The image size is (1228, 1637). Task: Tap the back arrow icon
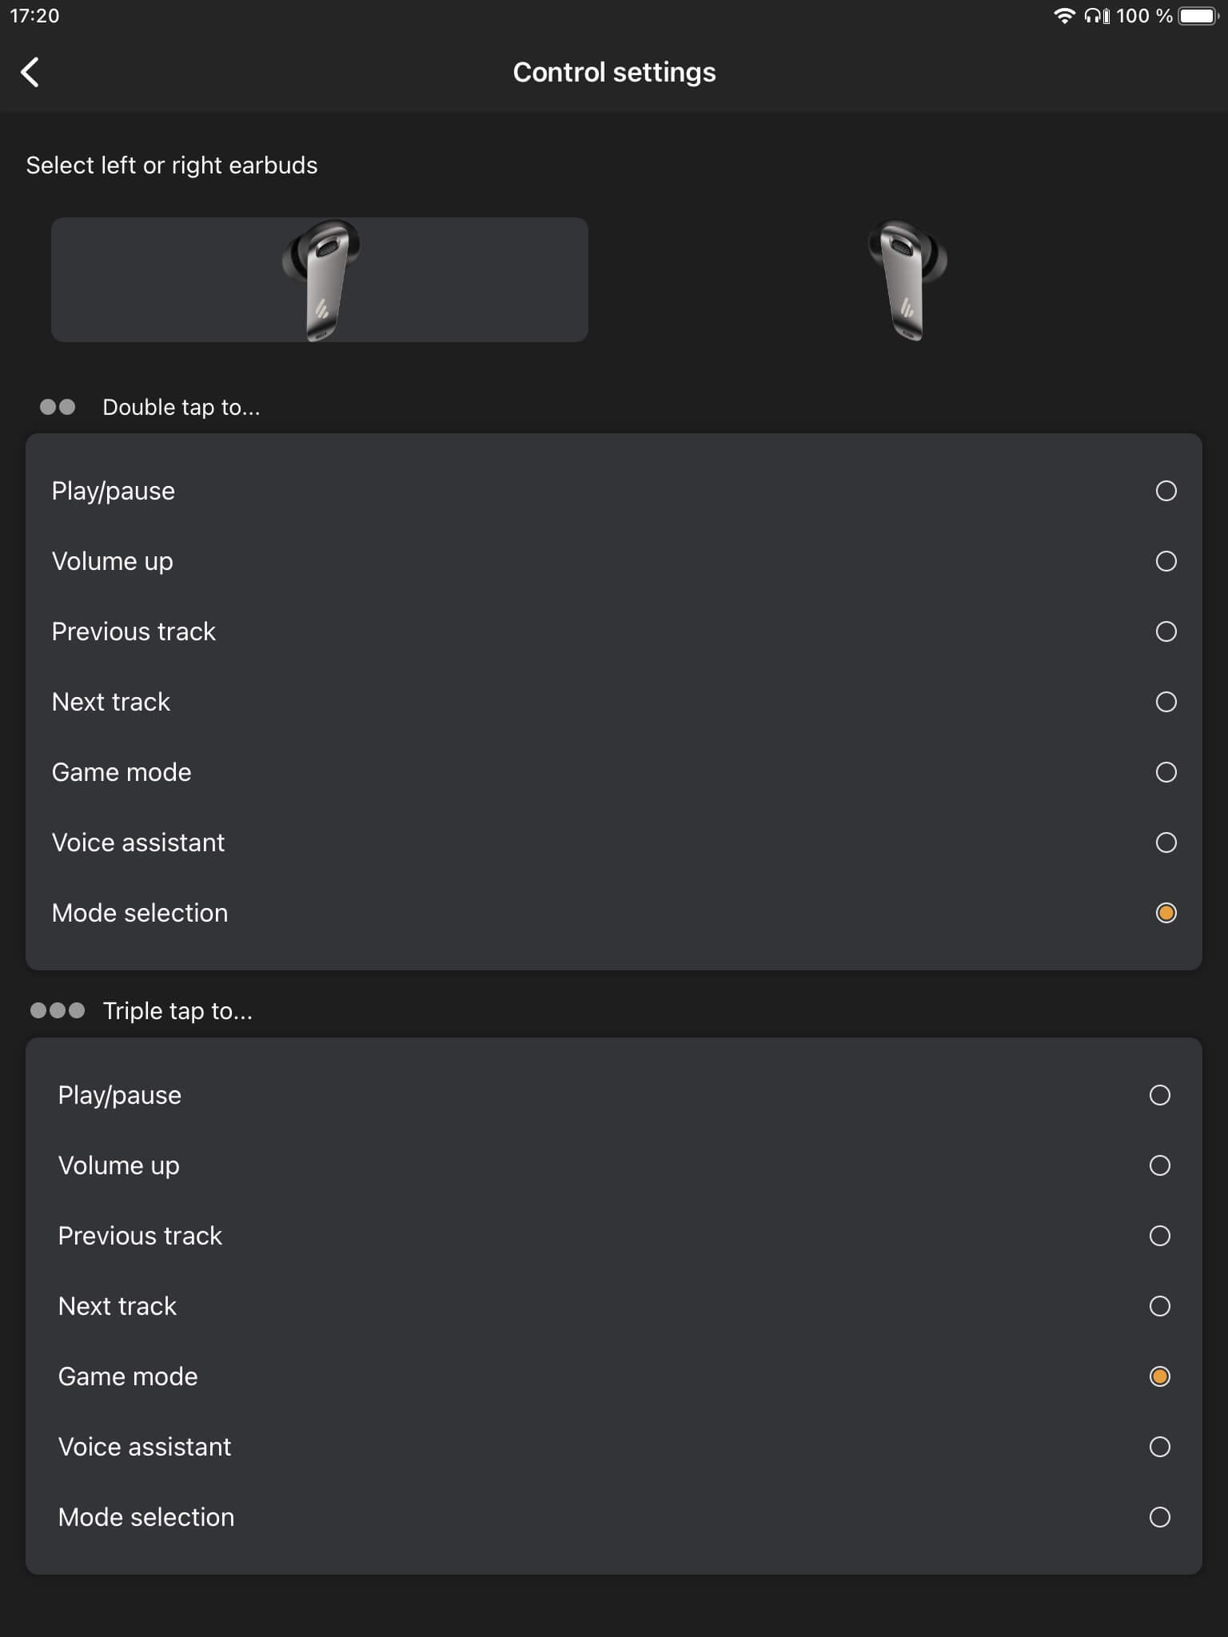(x=30, y=72)
